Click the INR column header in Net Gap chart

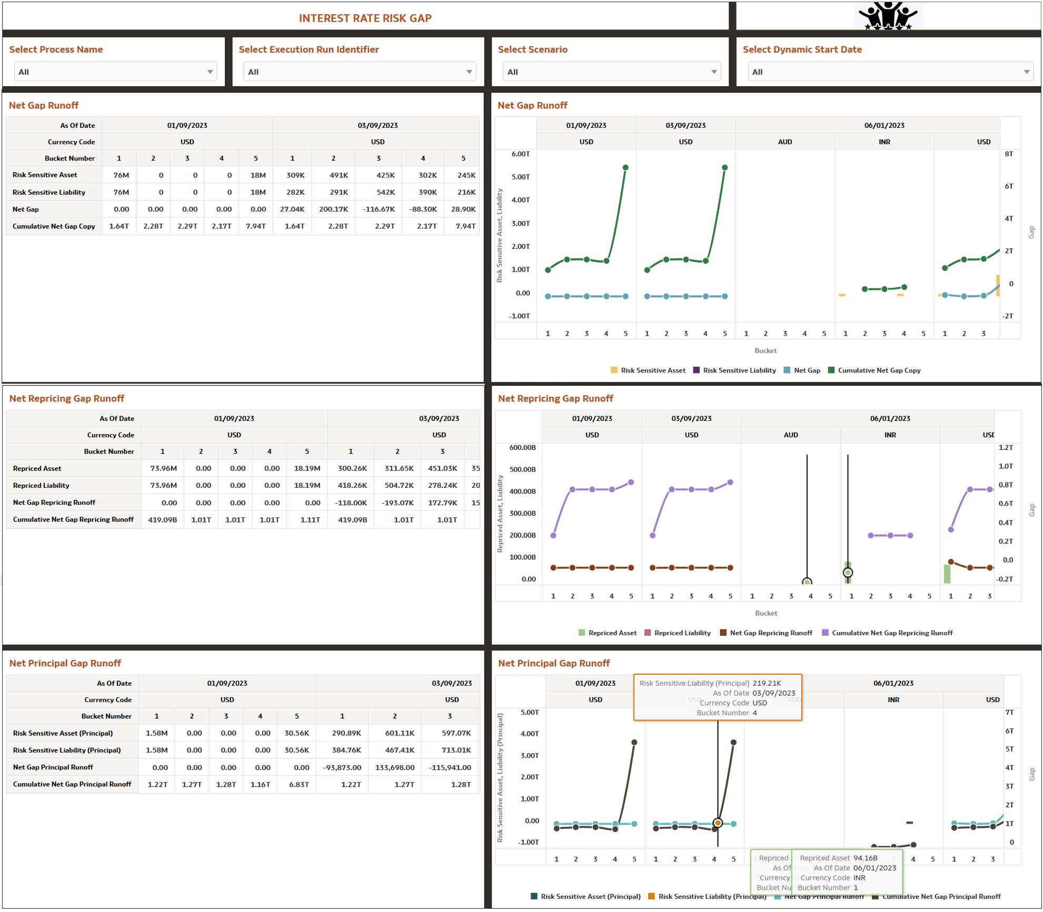click(885, 142)
